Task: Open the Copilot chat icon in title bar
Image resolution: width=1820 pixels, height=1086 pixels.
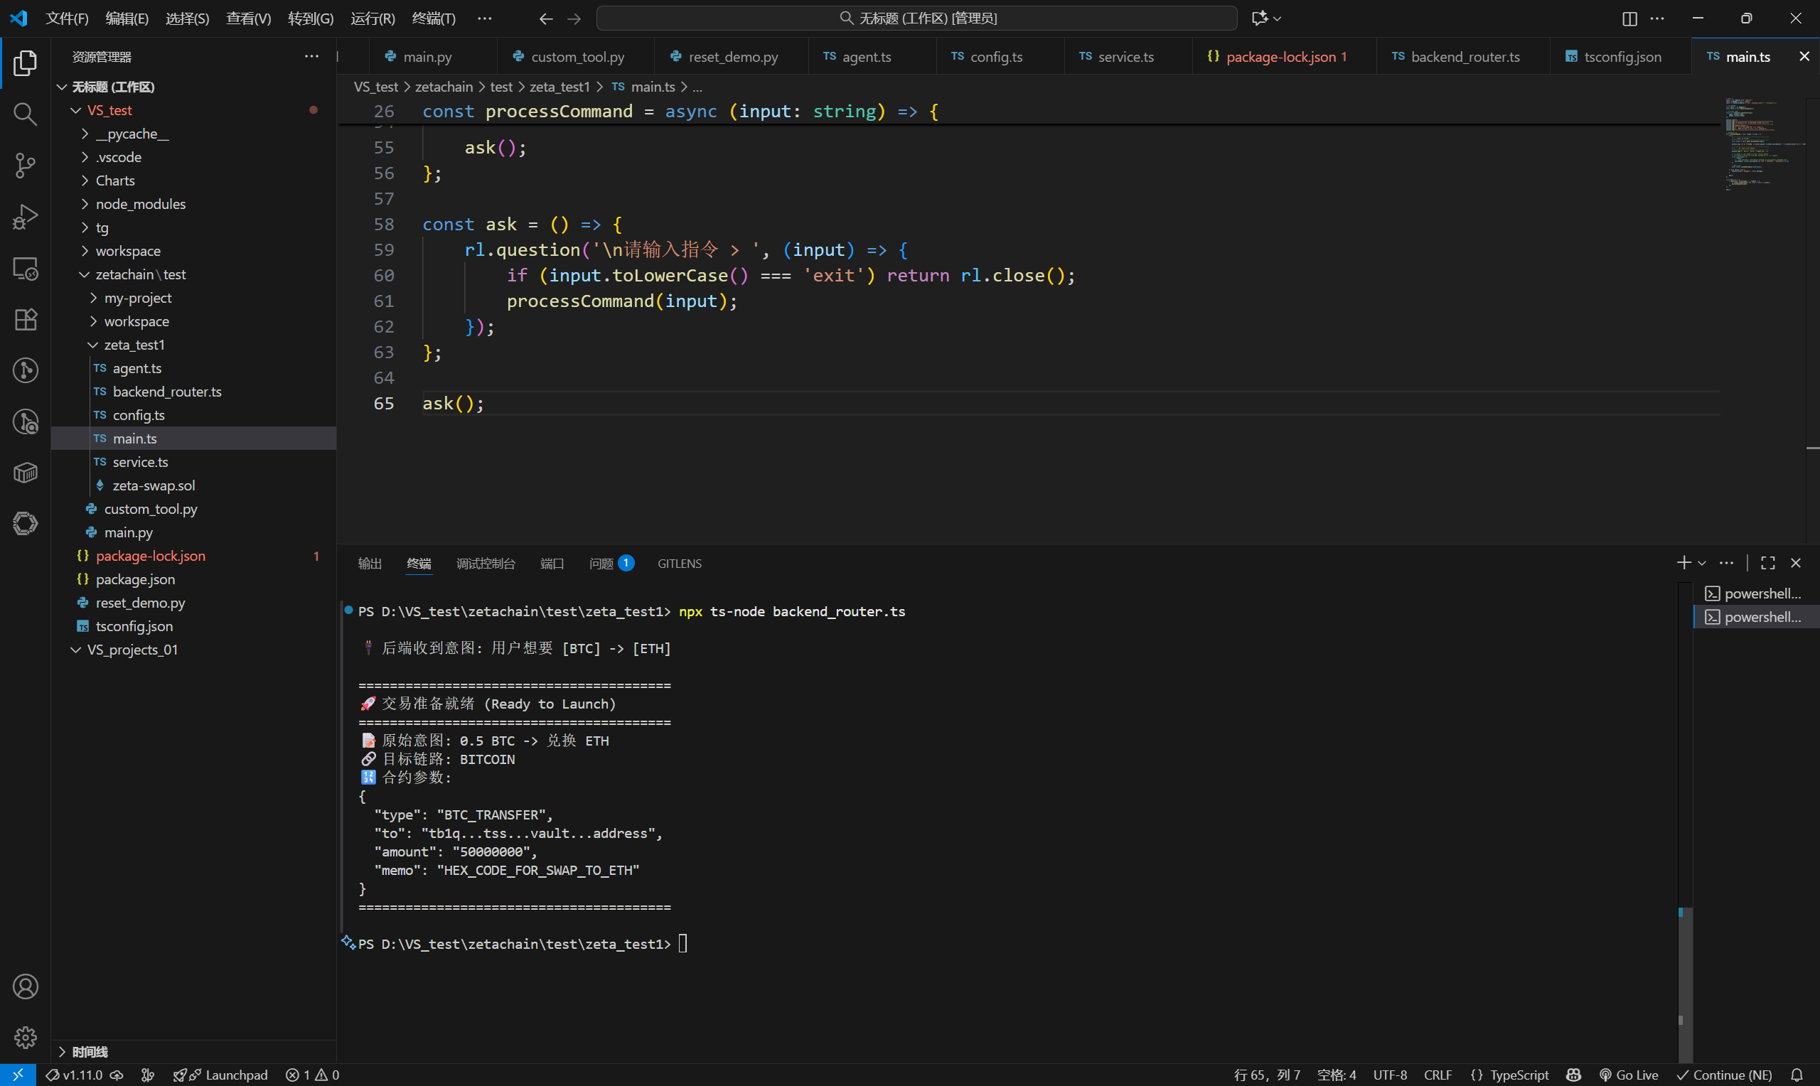Action: click(x=1258, y=18)
